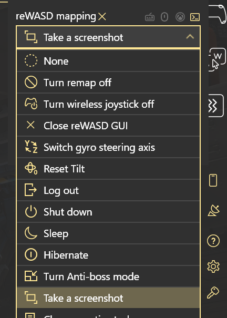The image size is (227, 318).
Task: Choose Log out command
Action: pyautogui.click(x=108, y=190)
